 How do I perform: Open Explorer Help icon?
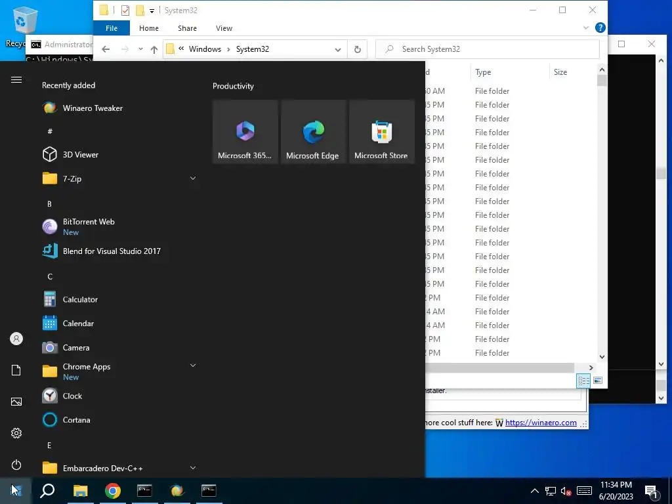click(x=600, y=28)
